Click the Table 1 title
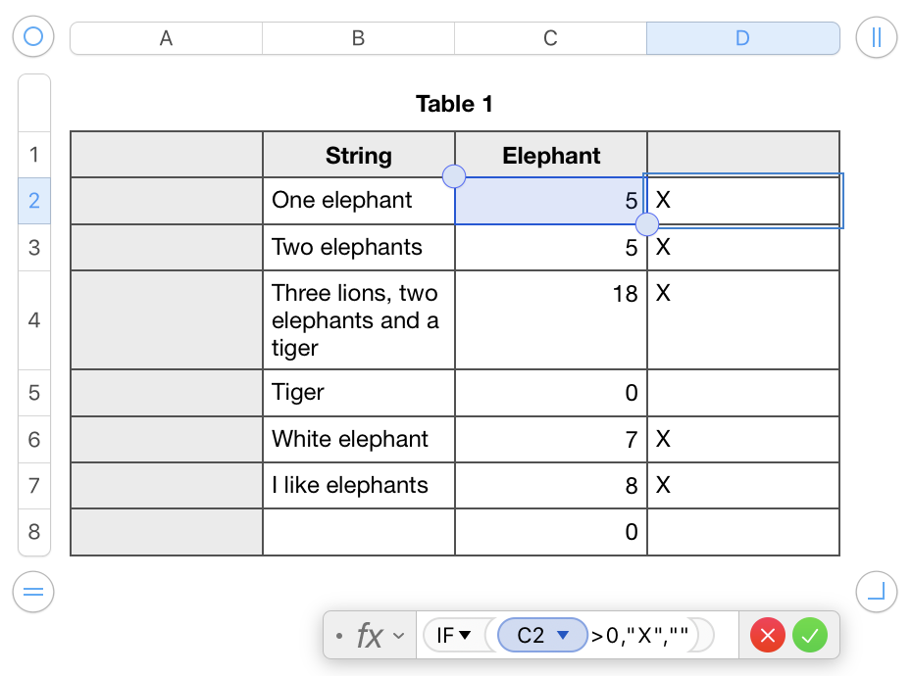The width and height of the screenshot is (912, 676). (454, 104)
